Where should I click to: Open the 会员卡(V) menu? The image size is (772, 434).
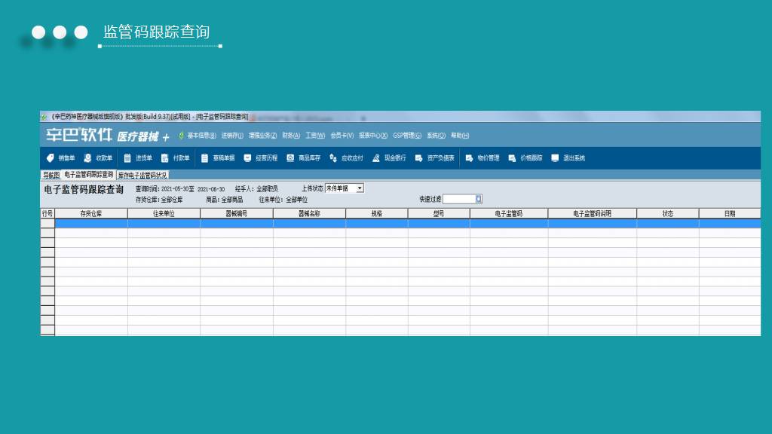[342, 136]
